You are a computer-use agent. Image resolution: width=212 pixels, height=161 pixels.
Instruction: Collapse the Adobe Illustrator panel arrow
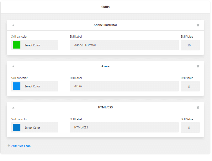(13, 25)
